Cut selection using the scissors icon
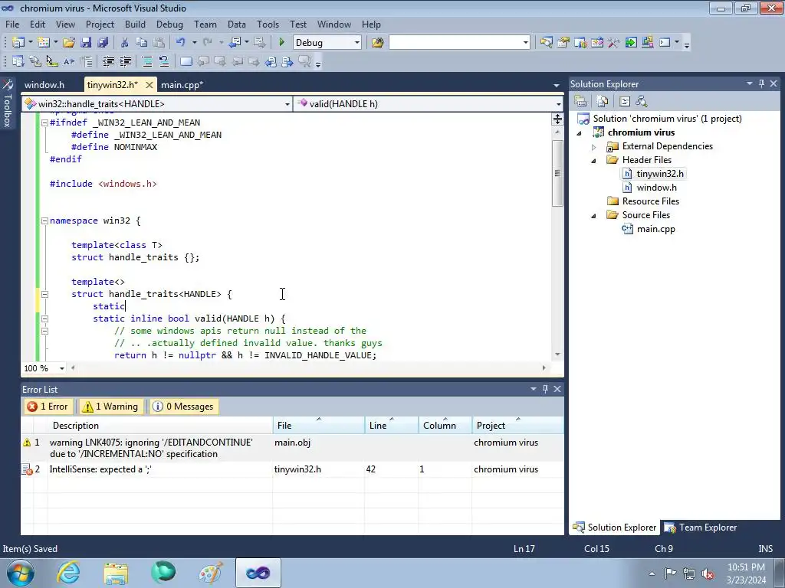The image size is (785, 588). (125, 43)
